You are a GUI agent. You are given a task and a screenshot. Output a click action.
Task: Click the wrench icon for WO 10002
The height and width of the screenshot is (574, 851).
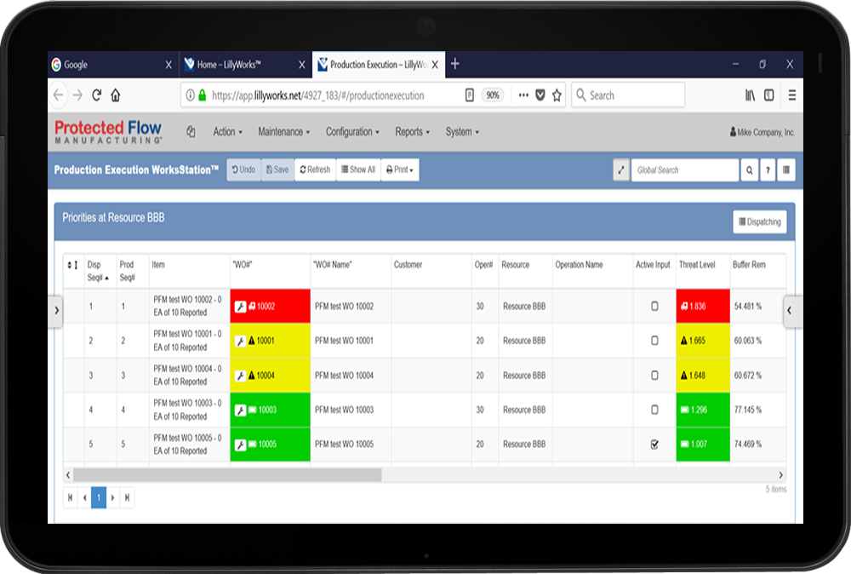[x=241, y=307]
